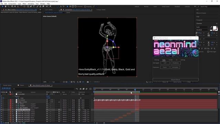Open the Full resolution dropdown below viewer
Screen dimensions: 220x124
point(56,82)
